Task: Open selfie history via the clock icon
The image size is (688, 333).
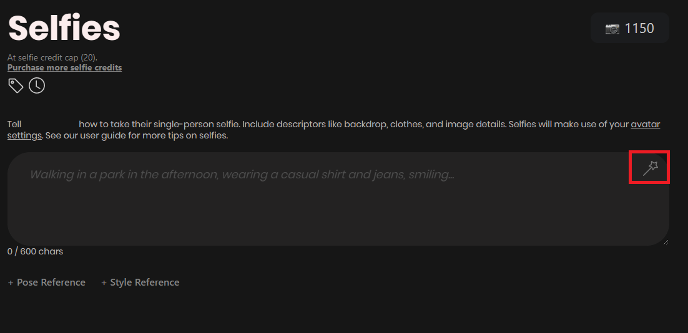Action: [x=37, y=85]
